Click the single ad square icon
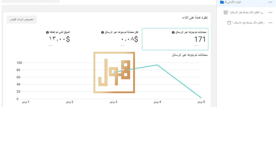276x155 pixels. coord(229,23)
